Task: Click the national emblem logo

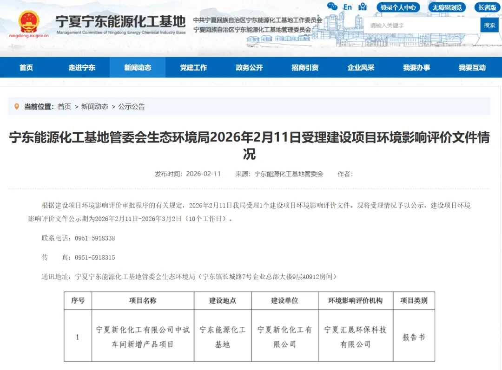Action: (x=29, y=21)
